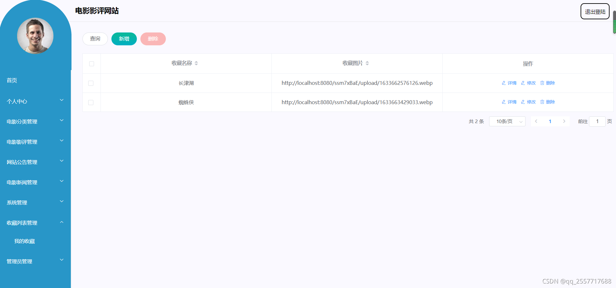616x288 pixels.
Task: Click the 详情 icon for 长津湖 row
Action: 504,83
